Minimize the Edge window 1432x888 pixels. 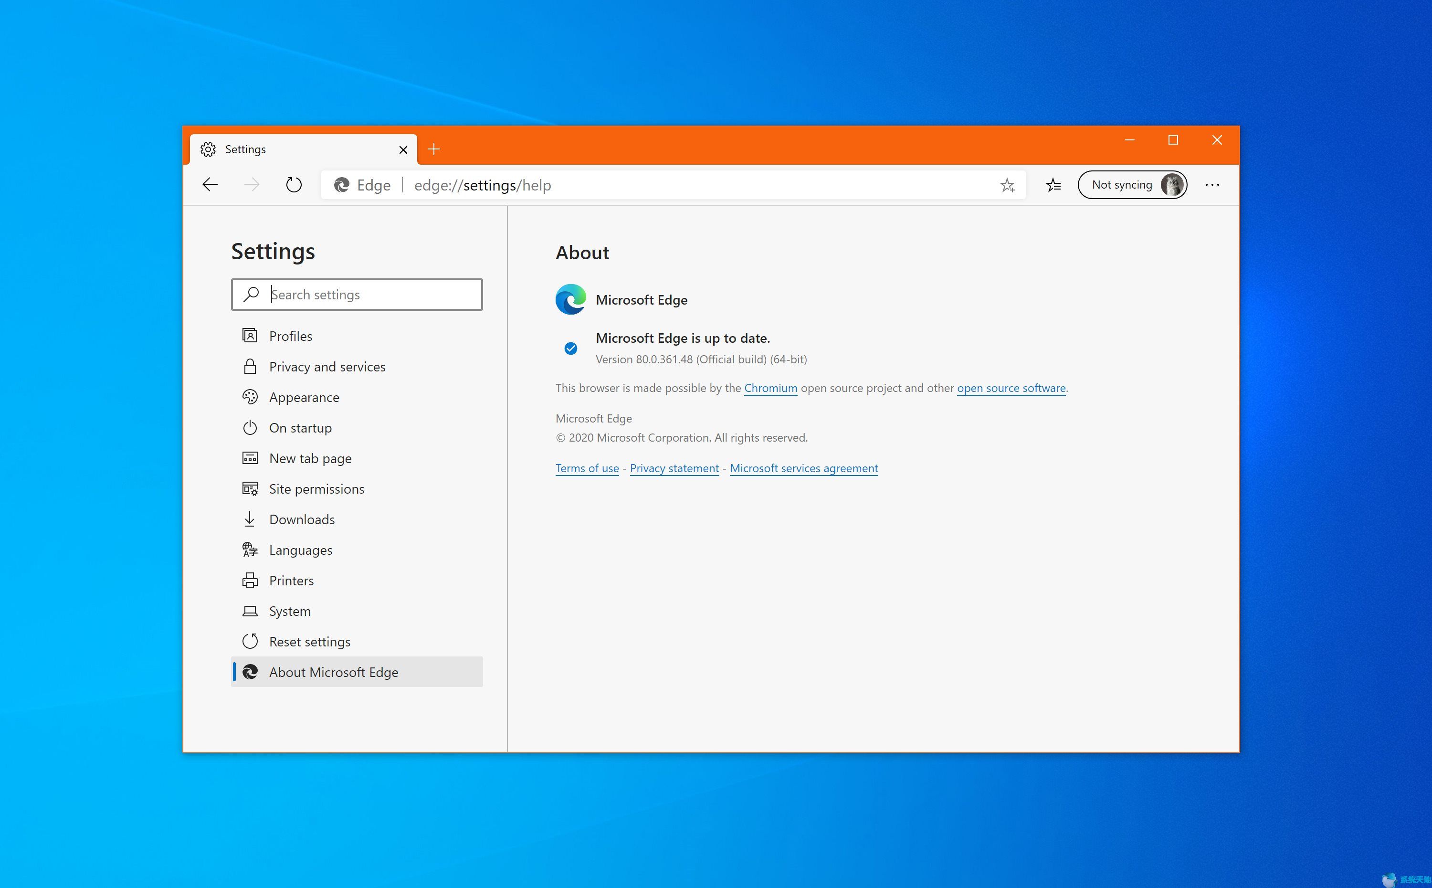click(1130, 140)
